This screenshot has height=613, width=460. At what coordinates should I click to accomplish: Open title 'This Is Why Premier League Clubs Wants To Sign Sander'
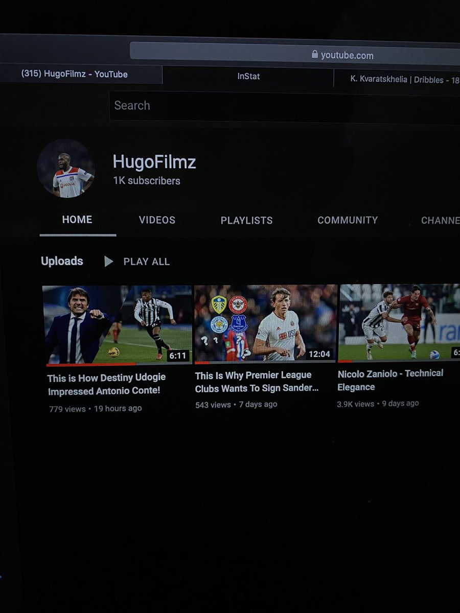click(257, 382)
